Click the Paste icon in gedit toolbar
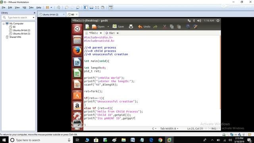This screenshot has height=143, width=254. click(x=179, y=27)
